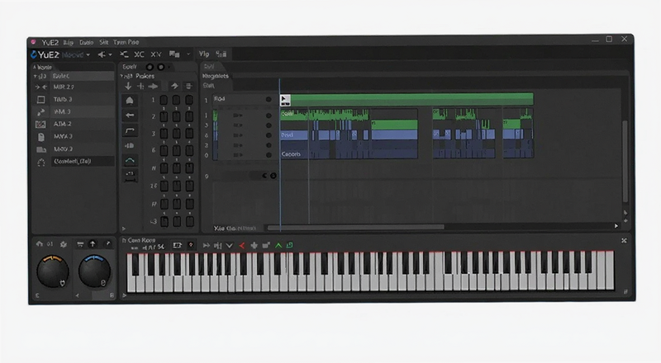Toggle second pad in step row 2
Screen dimensions: 661x363
click(x=176, y=116)
